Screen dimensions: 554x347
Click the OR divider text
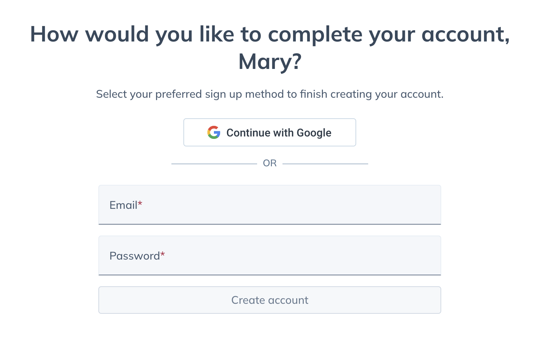point(270,163)
